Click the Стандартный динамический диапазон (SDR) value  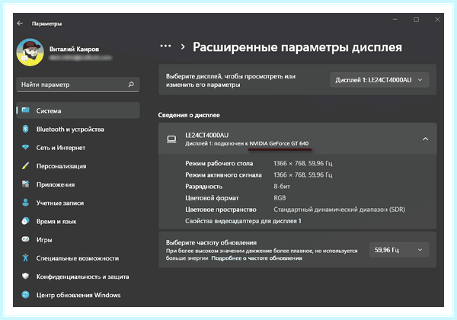click(339, 210)
